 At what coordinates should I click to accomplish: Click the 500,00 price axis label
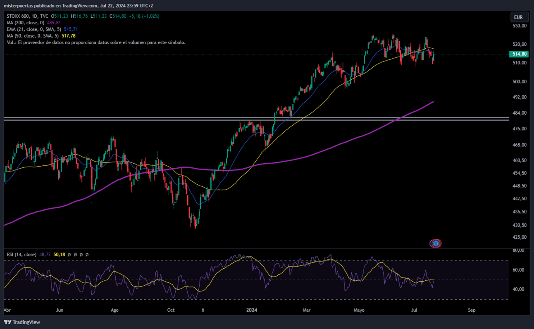[520, 82]
